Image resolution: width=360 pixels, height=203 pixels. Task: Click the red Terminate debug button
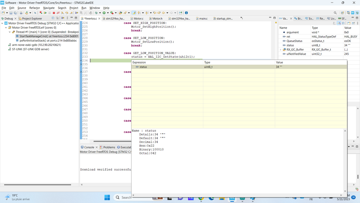click(54, 13)
